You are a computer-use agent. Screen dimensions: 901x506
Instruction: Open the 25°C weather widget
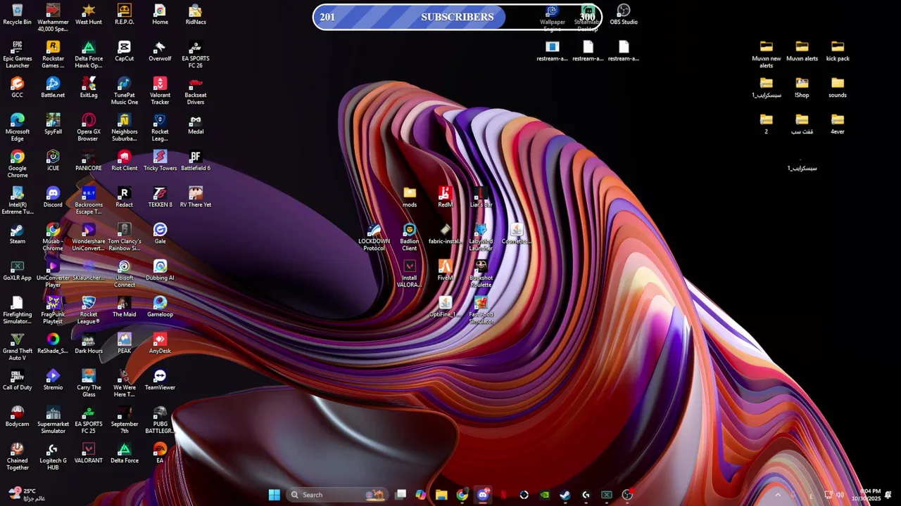[x=26, y=495]
